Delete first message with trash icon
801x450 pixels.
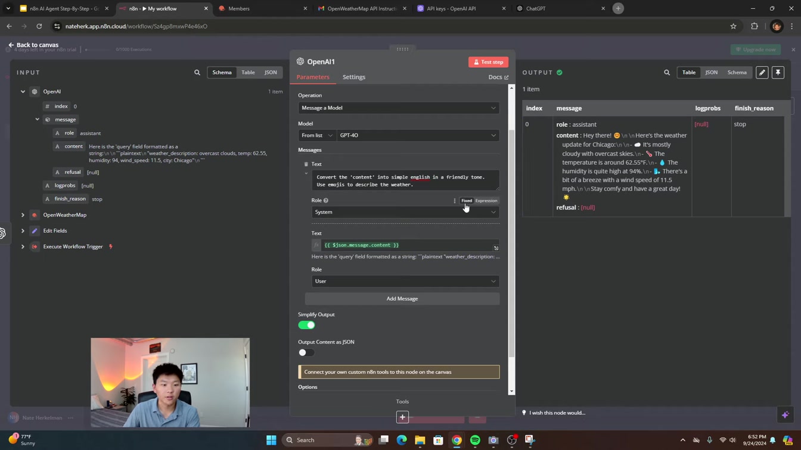(306, 164)
